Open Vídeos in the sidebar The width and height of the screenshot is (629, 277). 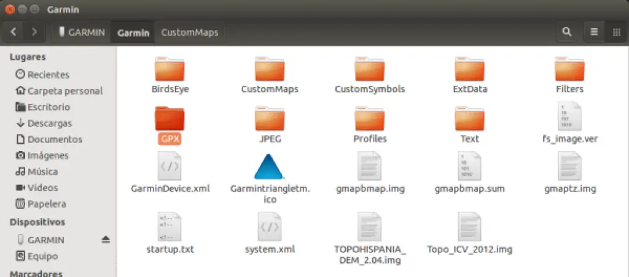tap(36, 187)
